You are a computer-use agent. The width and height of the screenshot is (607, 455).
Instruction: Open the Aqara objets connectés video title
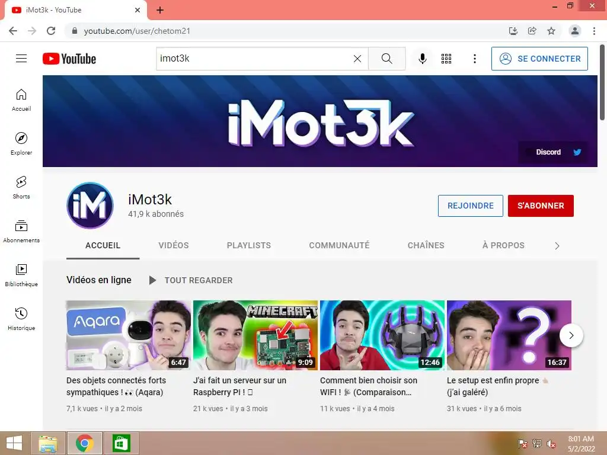116,386
